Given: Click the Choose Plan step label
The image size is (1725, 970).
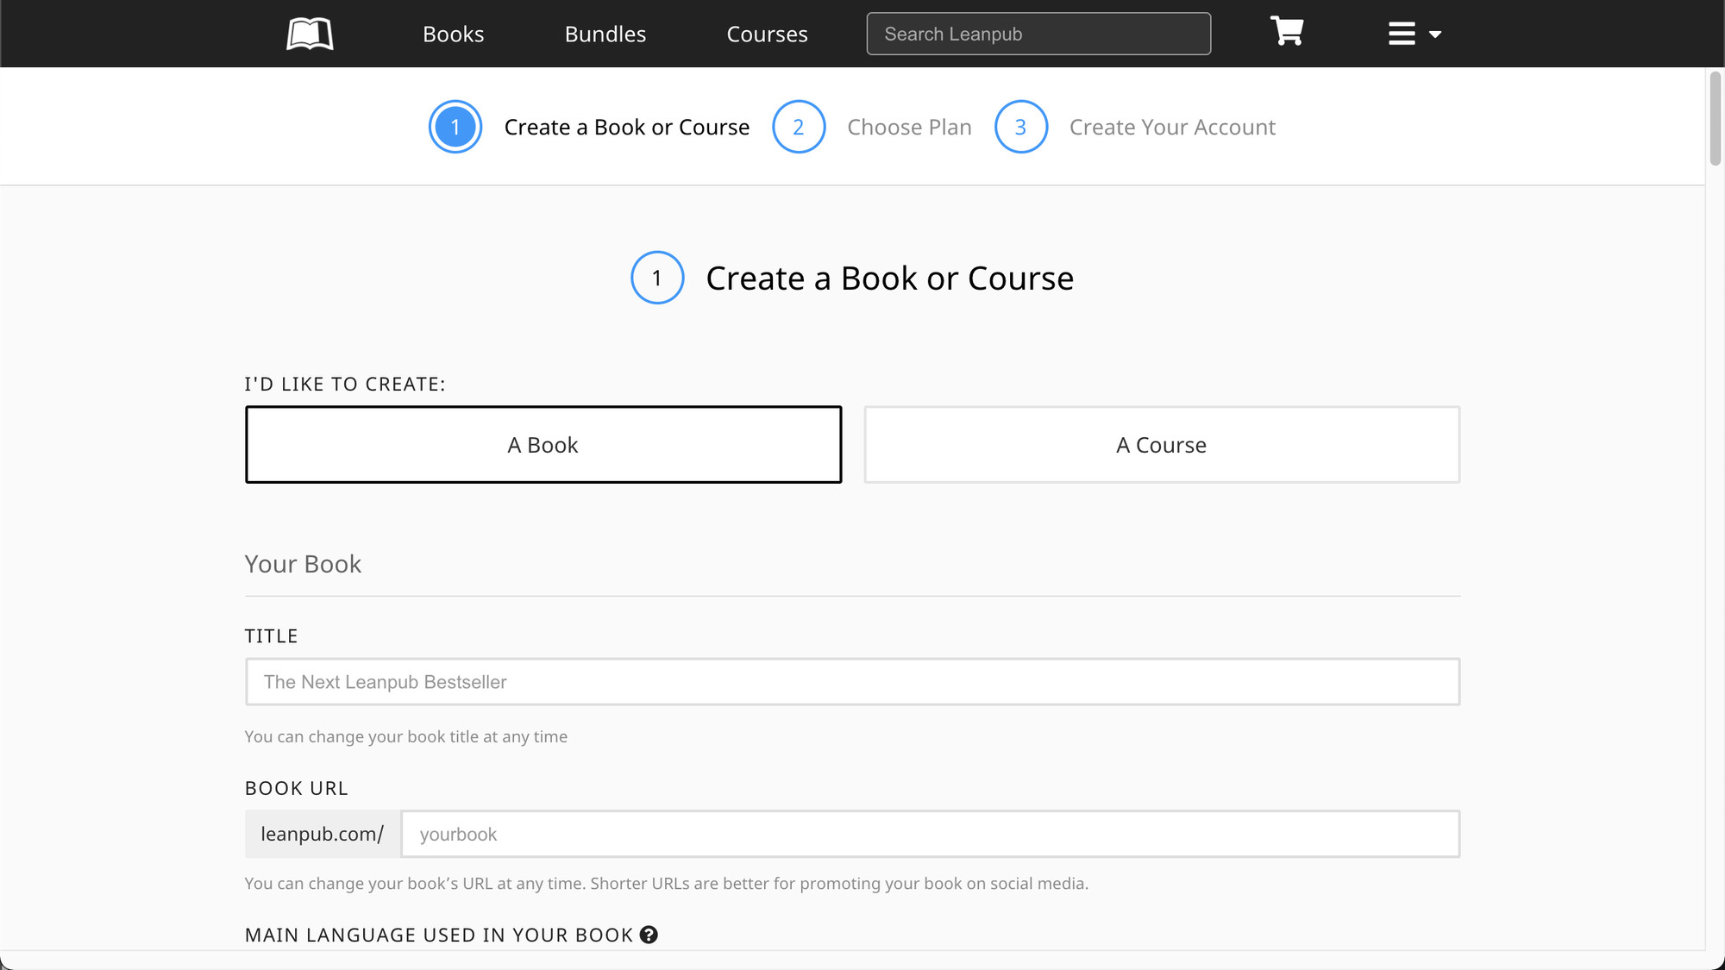Looking at the screenshot, I should click(909, 127).
